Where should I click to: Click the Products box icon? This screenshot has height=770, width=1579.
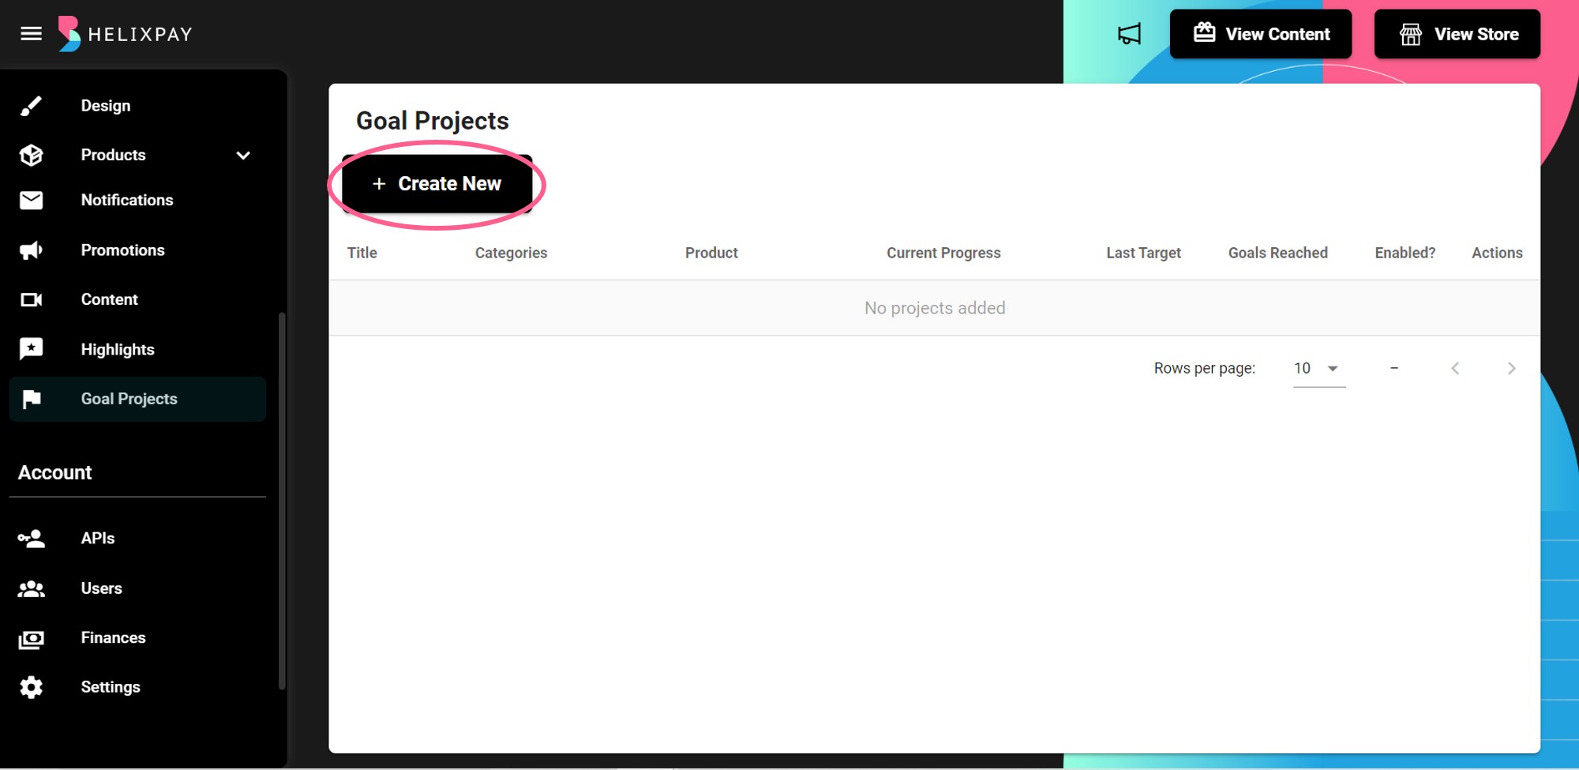click(31, 155)
